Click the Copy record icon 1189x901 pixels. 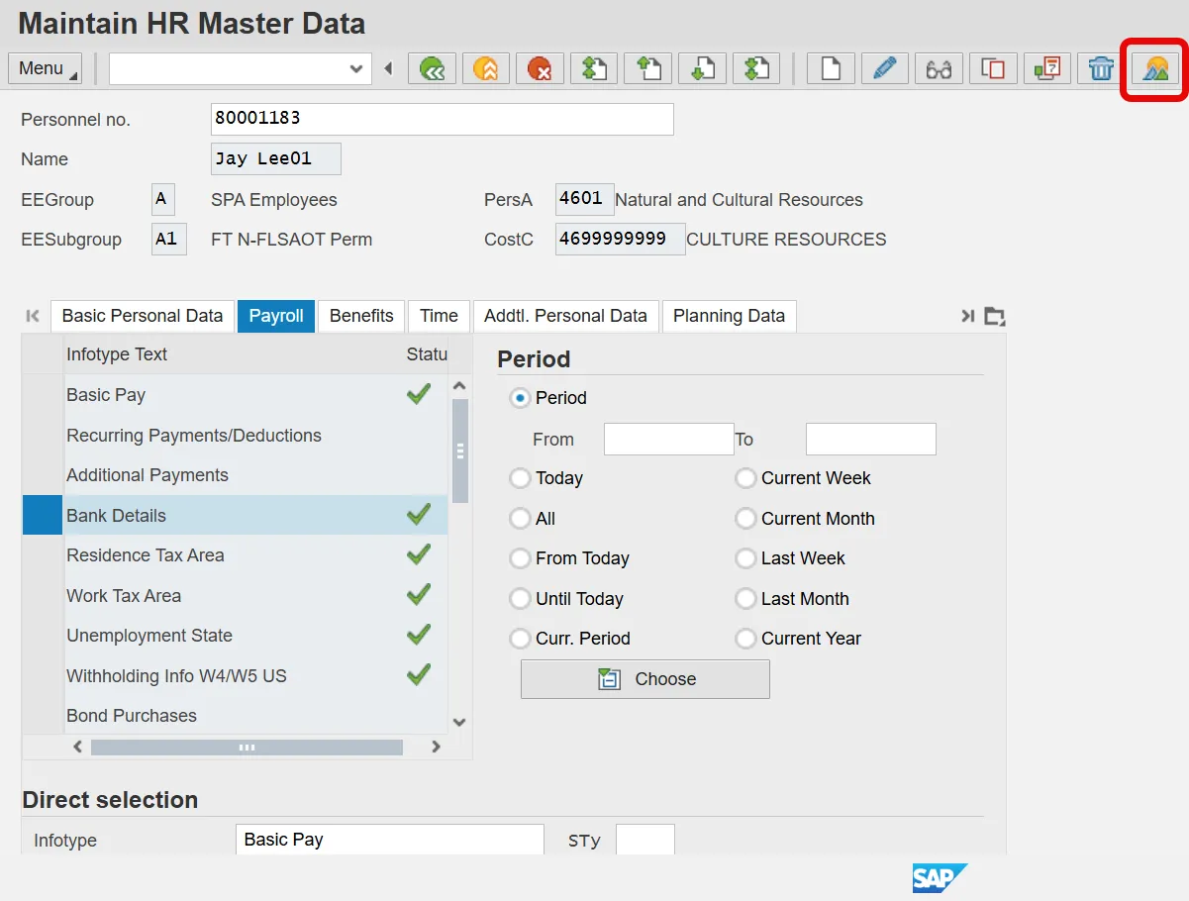[x=993, y=68]
